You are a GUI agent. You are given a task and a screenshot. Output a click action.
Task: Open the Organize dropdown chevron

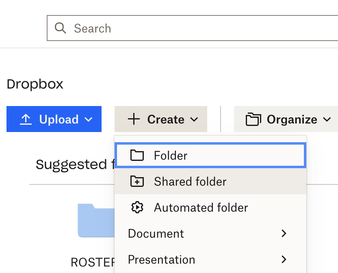pyautogui.click(x=327, y=119)
